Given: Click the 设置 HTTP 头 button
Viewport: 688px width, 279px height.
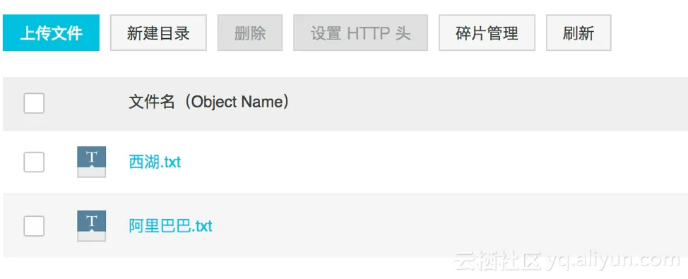Looking at the screenshot, I should coord(361,33).
